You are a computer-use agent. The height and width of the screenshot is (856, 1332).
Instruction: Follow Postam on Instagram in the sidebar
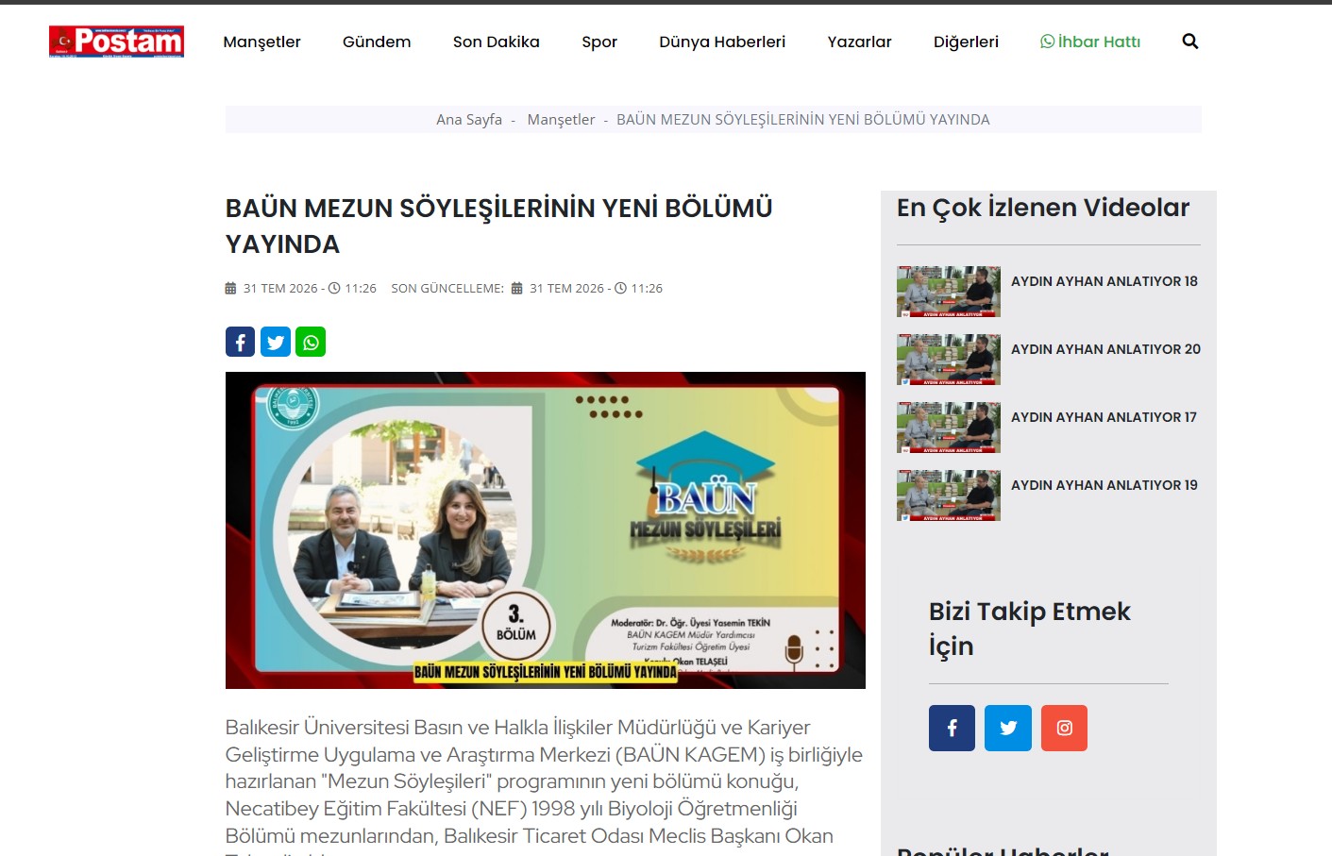tap(1064, 728)
